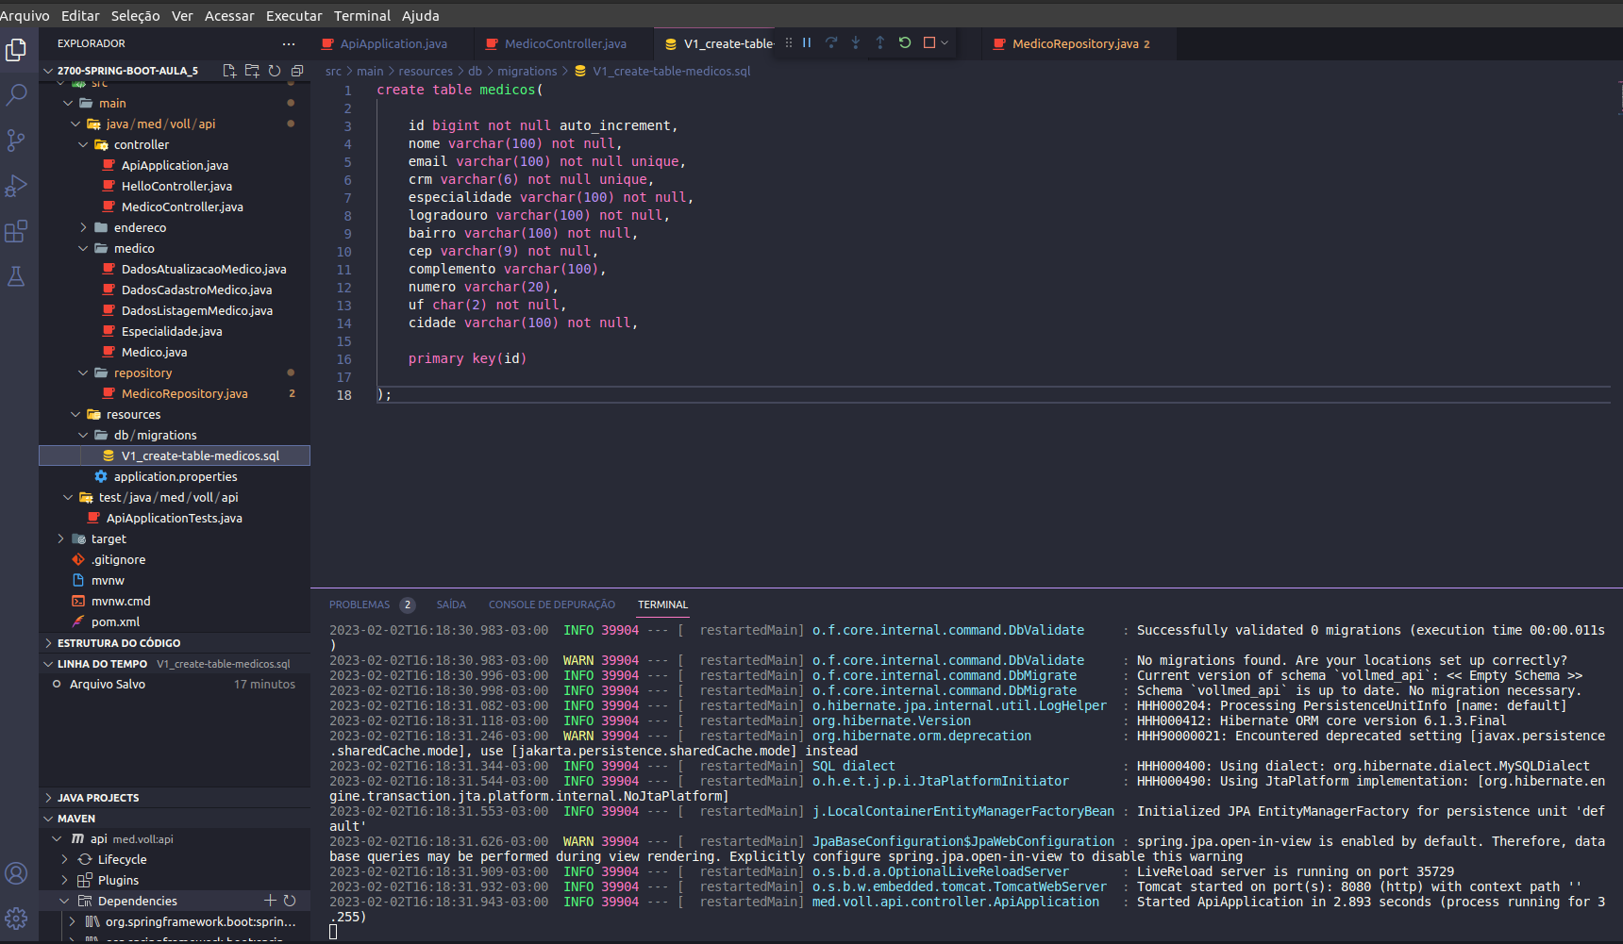The image size is (1623, 944).
Task: Refresh the explorer file tree
Action: pyautogui.click(x=275, y=71)
